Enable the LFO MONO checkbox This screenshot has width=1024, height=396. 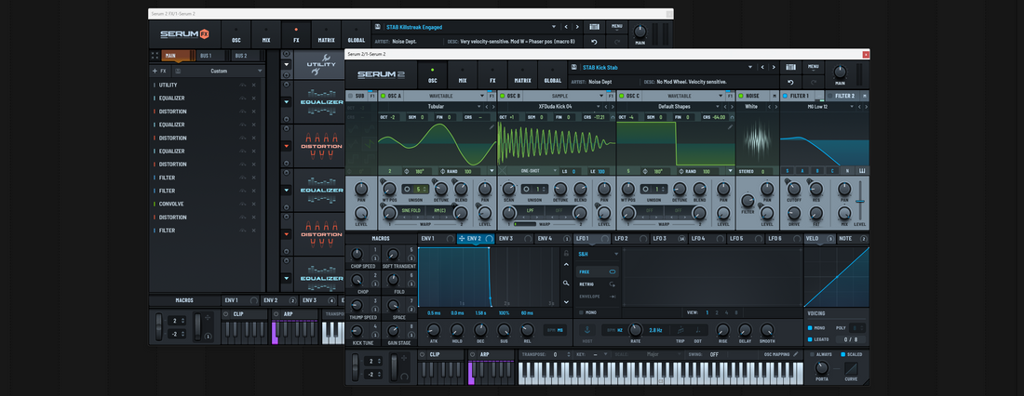point(579,312)
